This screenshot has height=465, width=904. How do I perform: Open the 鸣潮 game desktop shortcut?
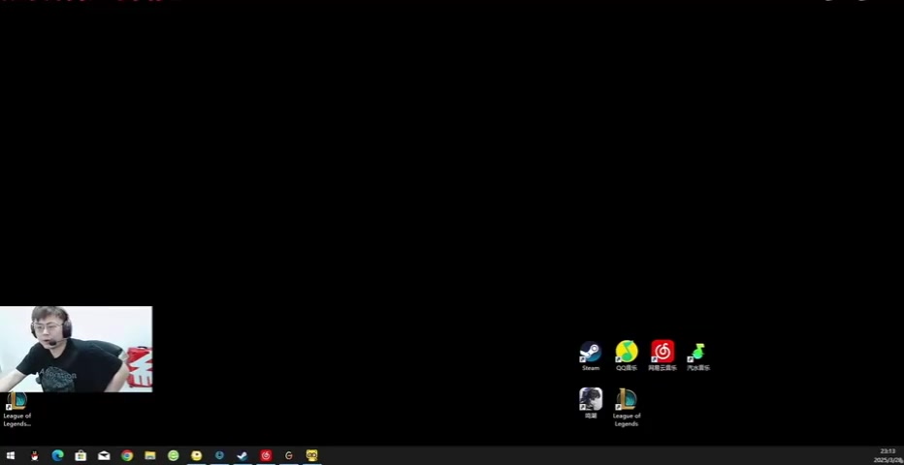(x=591, y=399)
